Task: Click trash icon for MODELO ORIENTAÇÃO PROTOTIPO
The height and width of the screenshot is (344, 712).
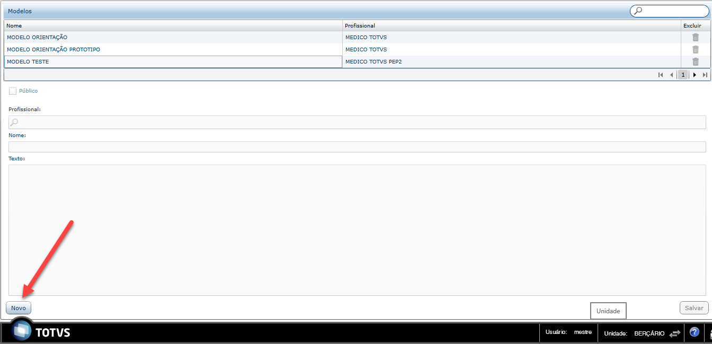Action: click(x=696, y=50)
